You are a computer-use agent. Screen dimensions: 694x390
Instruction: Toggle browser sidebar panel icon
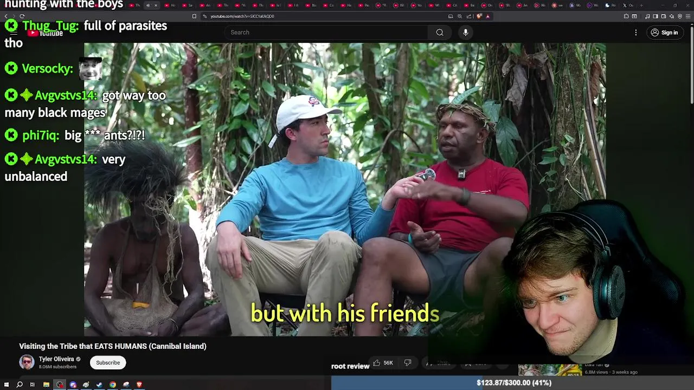(x=656, y=16)
